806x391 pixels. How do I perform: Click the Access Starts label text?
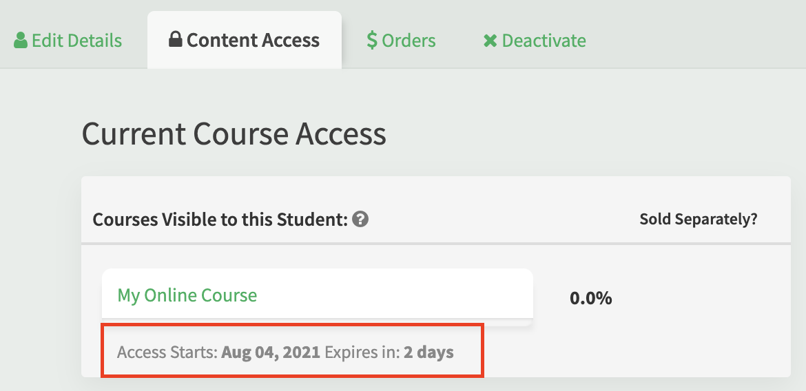[x=168, y=352]
